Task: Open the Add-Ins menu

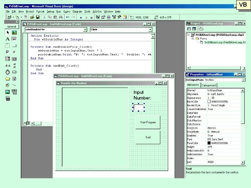Action: (x=97, y=11)
